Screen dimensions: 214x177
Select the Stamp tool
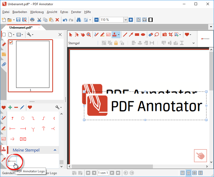point(114,35)
